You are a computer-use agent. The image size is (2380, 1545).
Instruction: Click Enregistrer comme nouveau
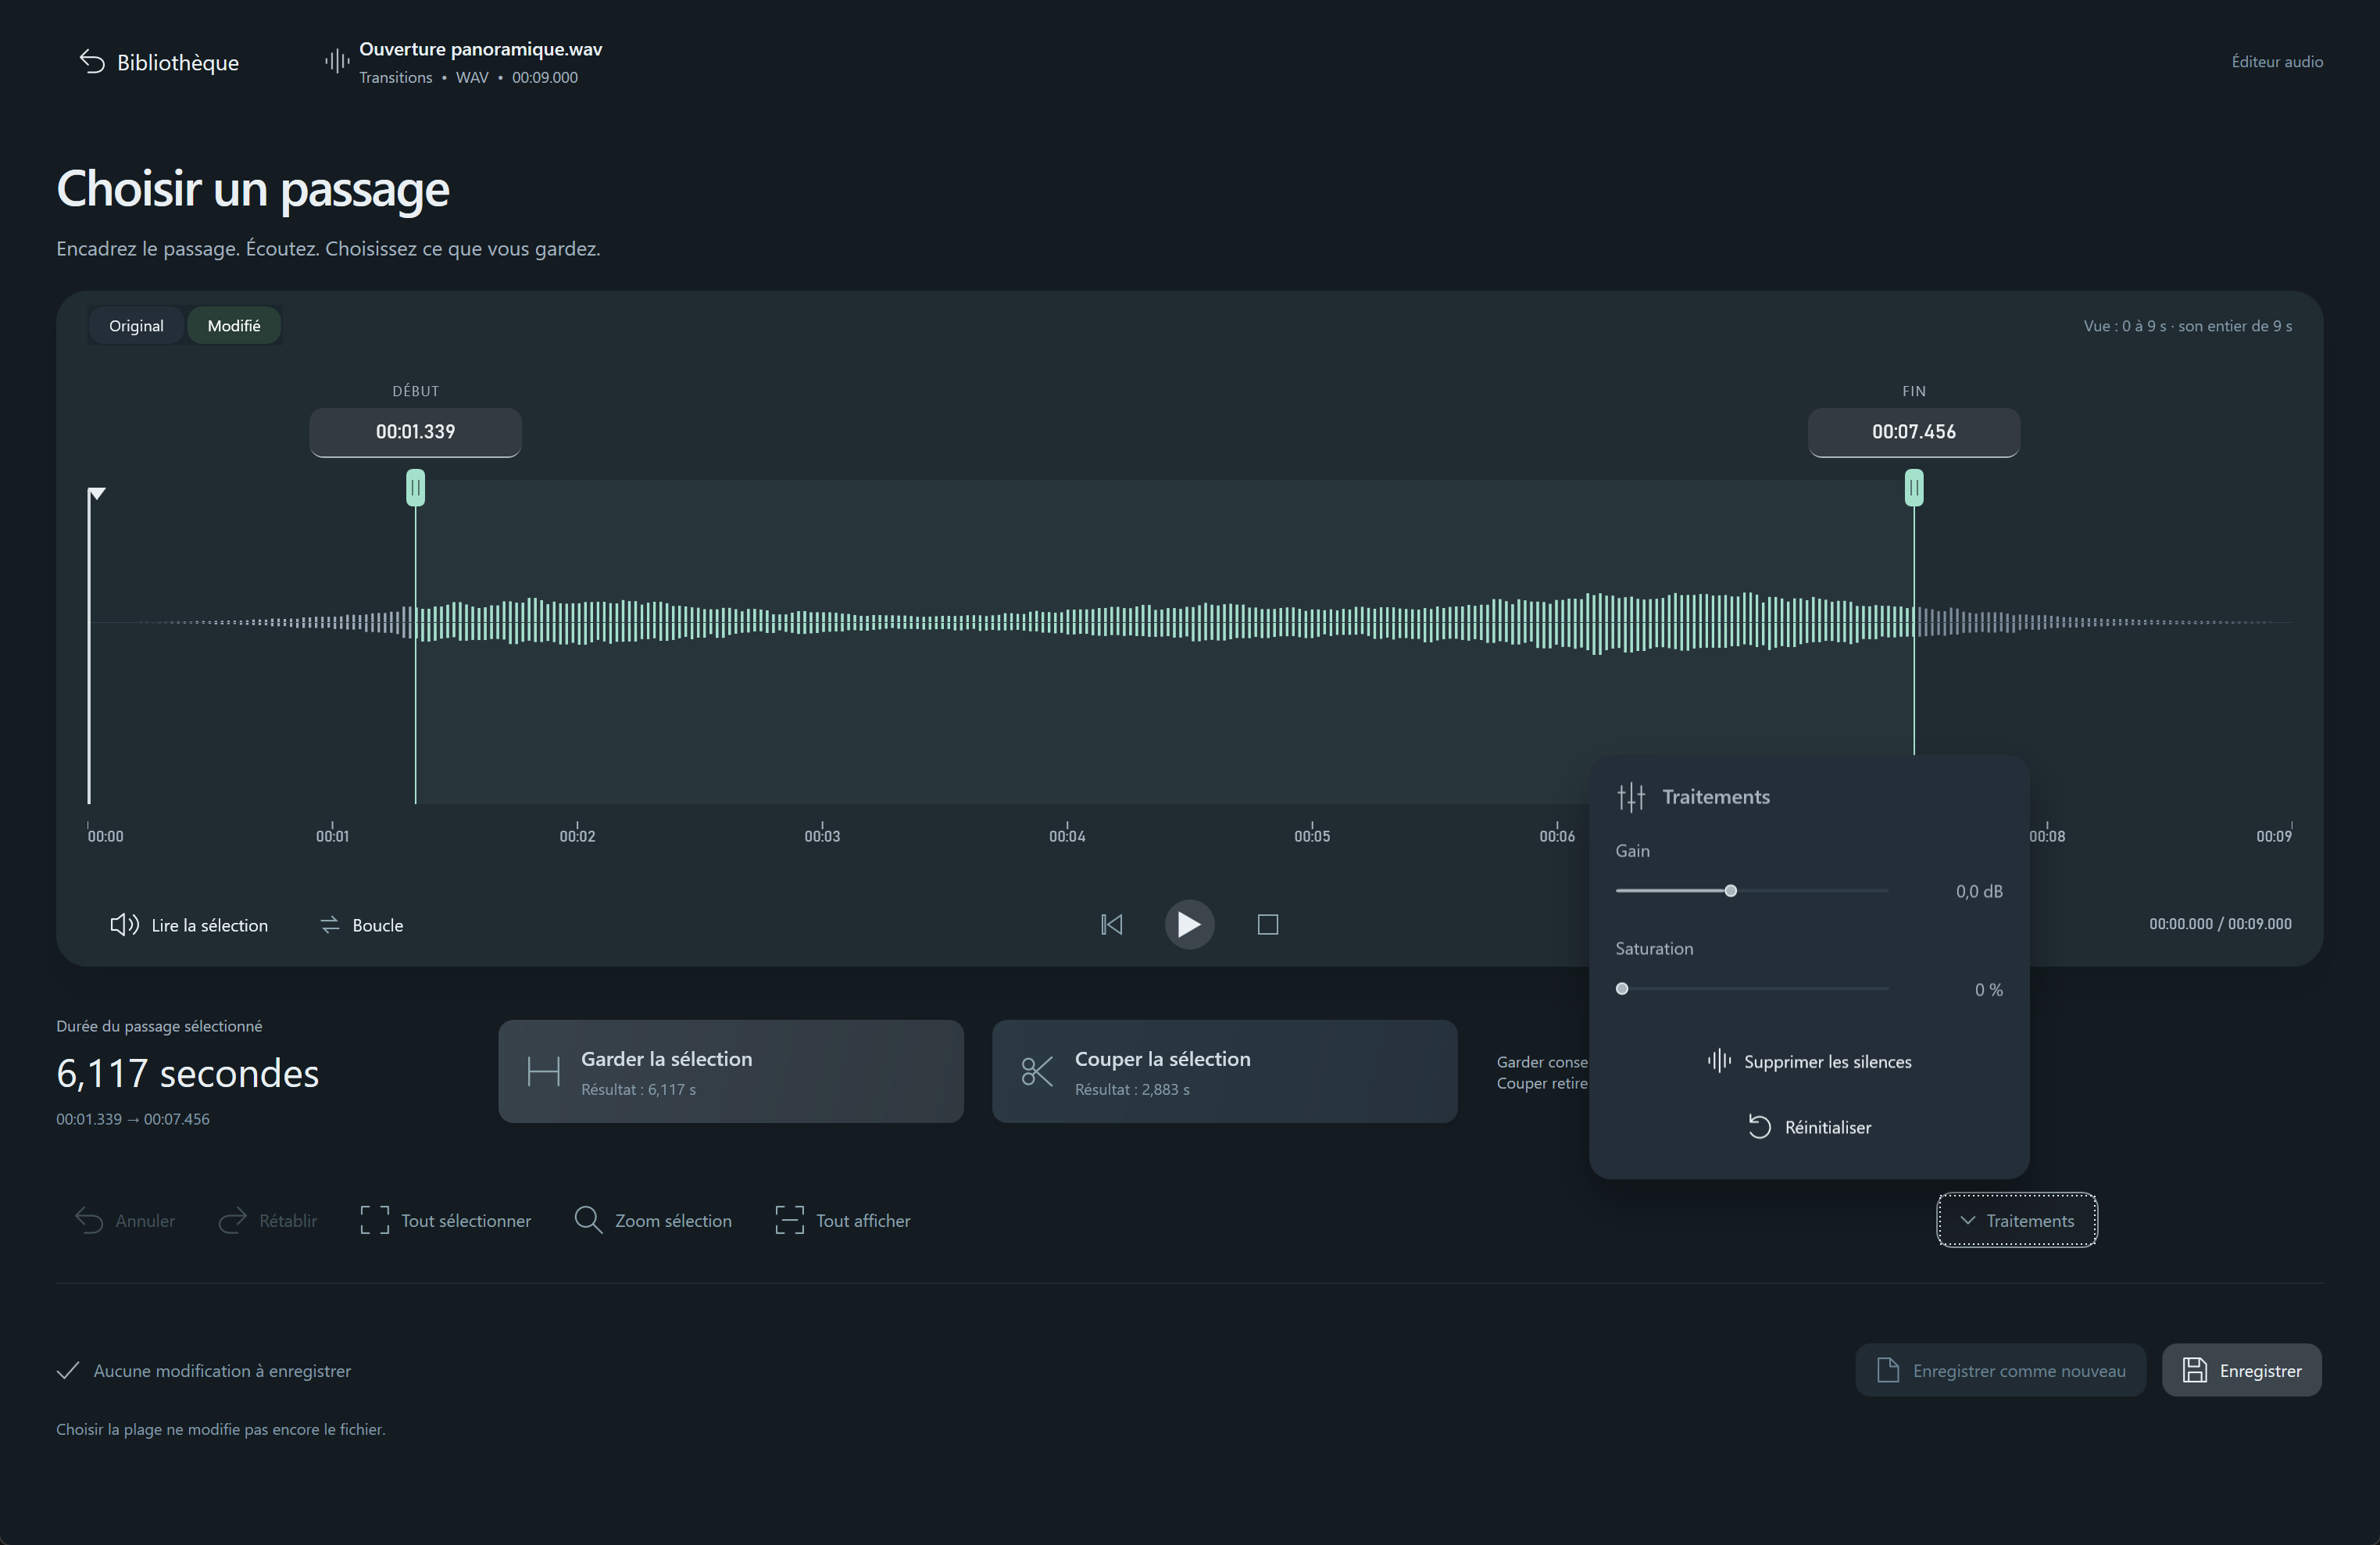[x=2001, y=1371]
